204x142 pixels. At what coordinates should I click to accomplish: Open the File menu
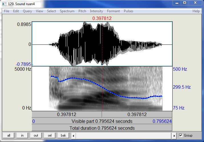click(x=7, y=11)
